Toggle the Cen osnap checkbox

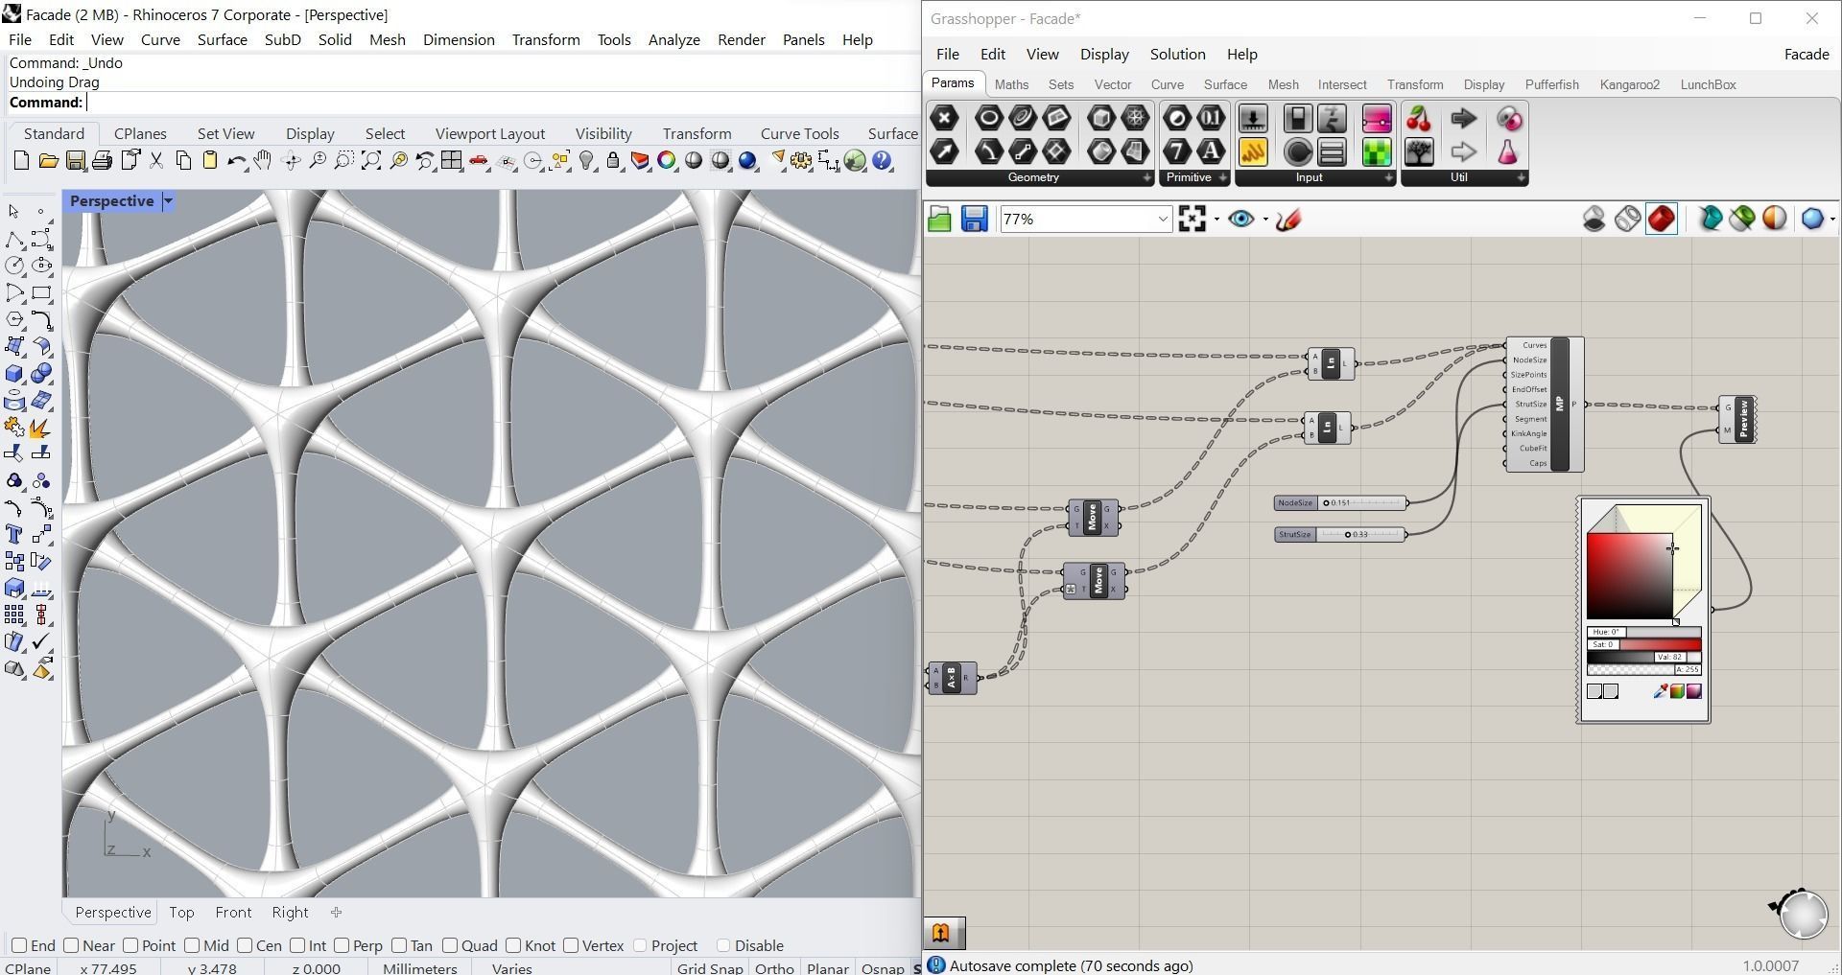(x=244, y=945)
